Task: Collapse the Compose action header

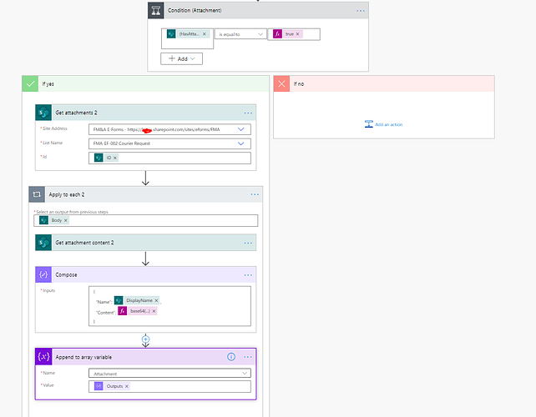Action: pos(145,274)
